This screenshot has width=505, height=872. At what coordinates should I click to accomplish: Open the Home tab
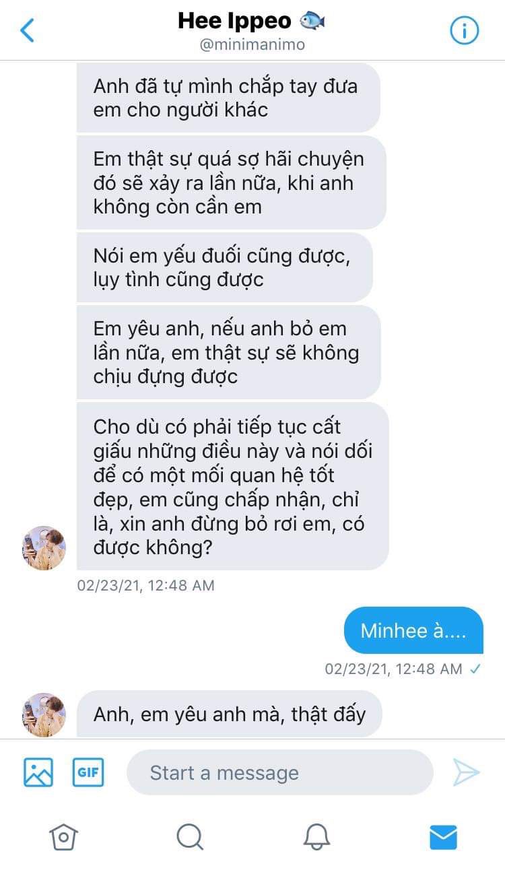(x=63, y=837)
